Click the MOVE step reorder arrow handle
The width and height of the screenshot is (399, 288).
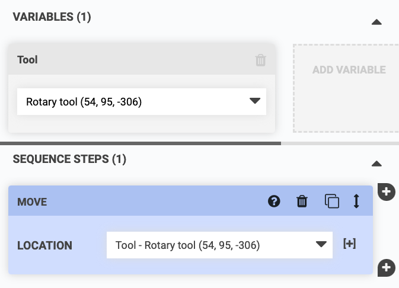pyautogui.click(x=356, y=201)
